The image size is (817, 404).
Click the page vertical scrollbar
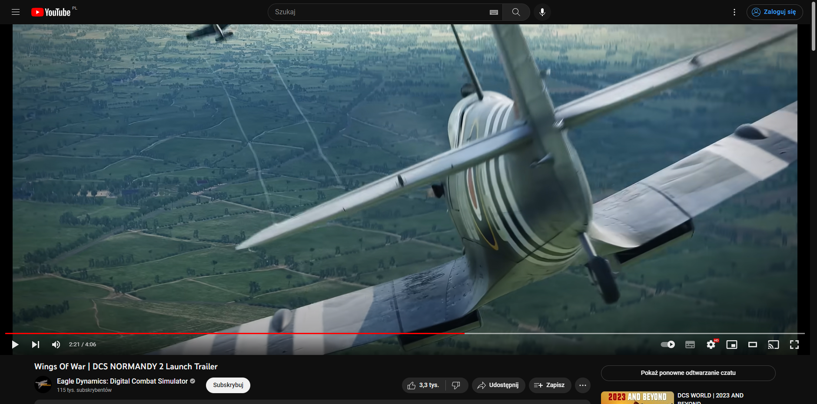point(813,26)
